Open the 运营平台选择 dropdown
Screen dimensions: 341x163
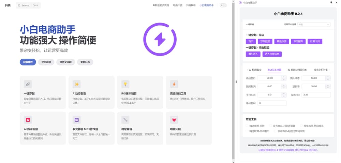pyautogui.click(x=314, y=25)
